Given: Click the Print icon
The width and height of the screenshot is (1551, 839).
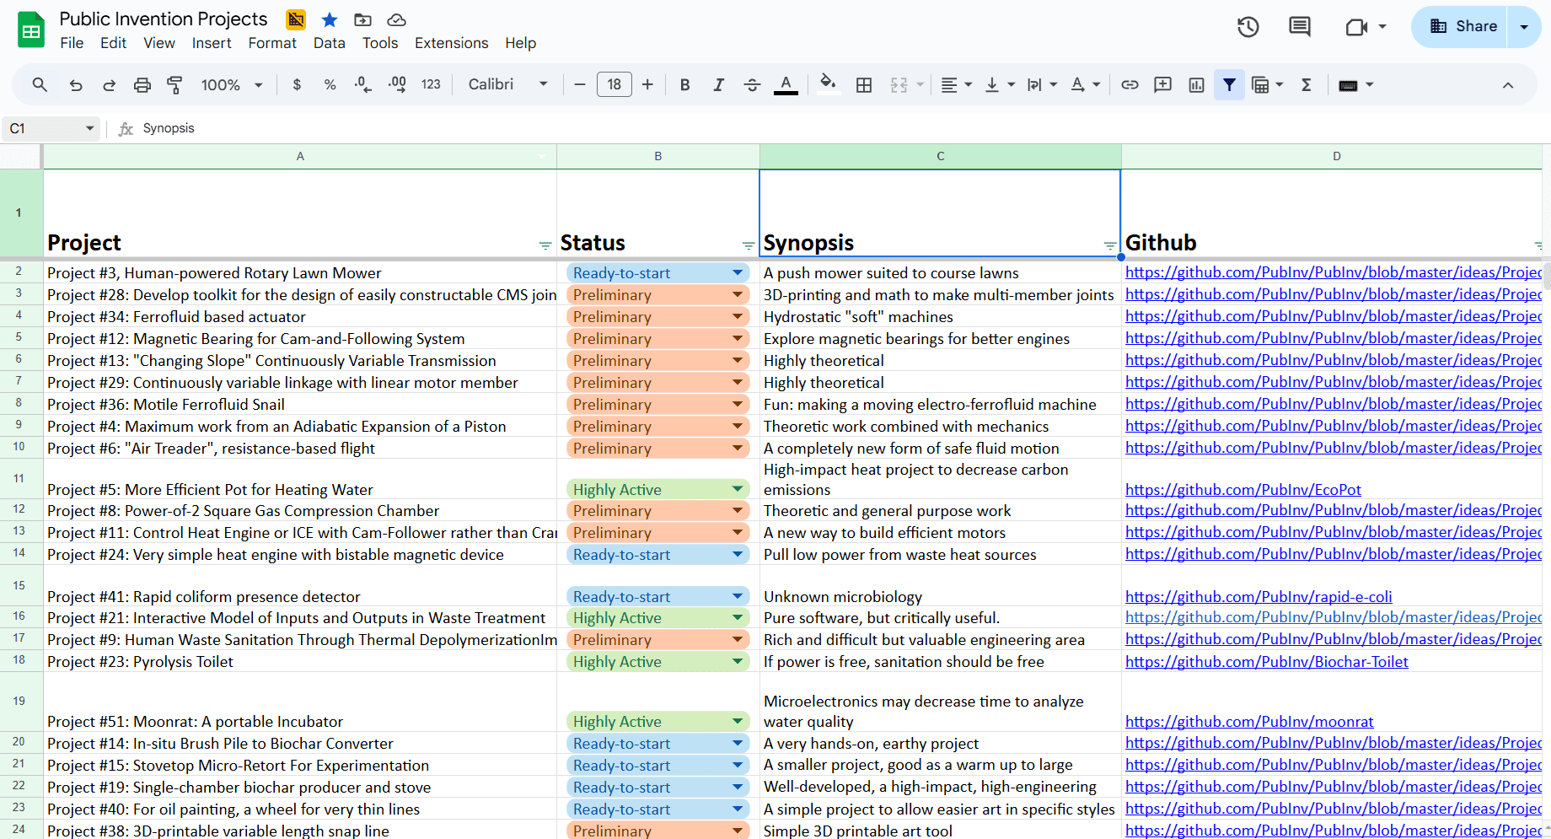Looking at the screenshot, I should coord(142,85).
